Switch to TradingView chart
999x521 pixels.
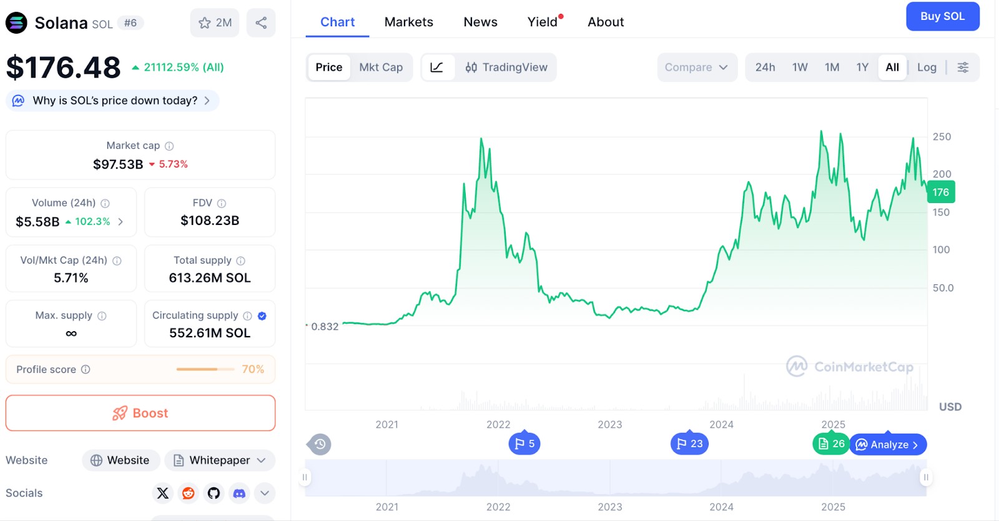coord(506,67)
